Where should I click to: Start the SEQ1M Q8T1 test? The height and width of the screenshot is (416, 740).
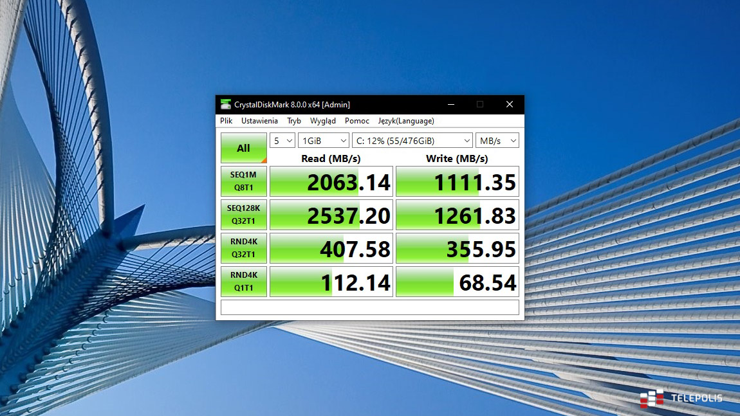click(x=243, y=181)
